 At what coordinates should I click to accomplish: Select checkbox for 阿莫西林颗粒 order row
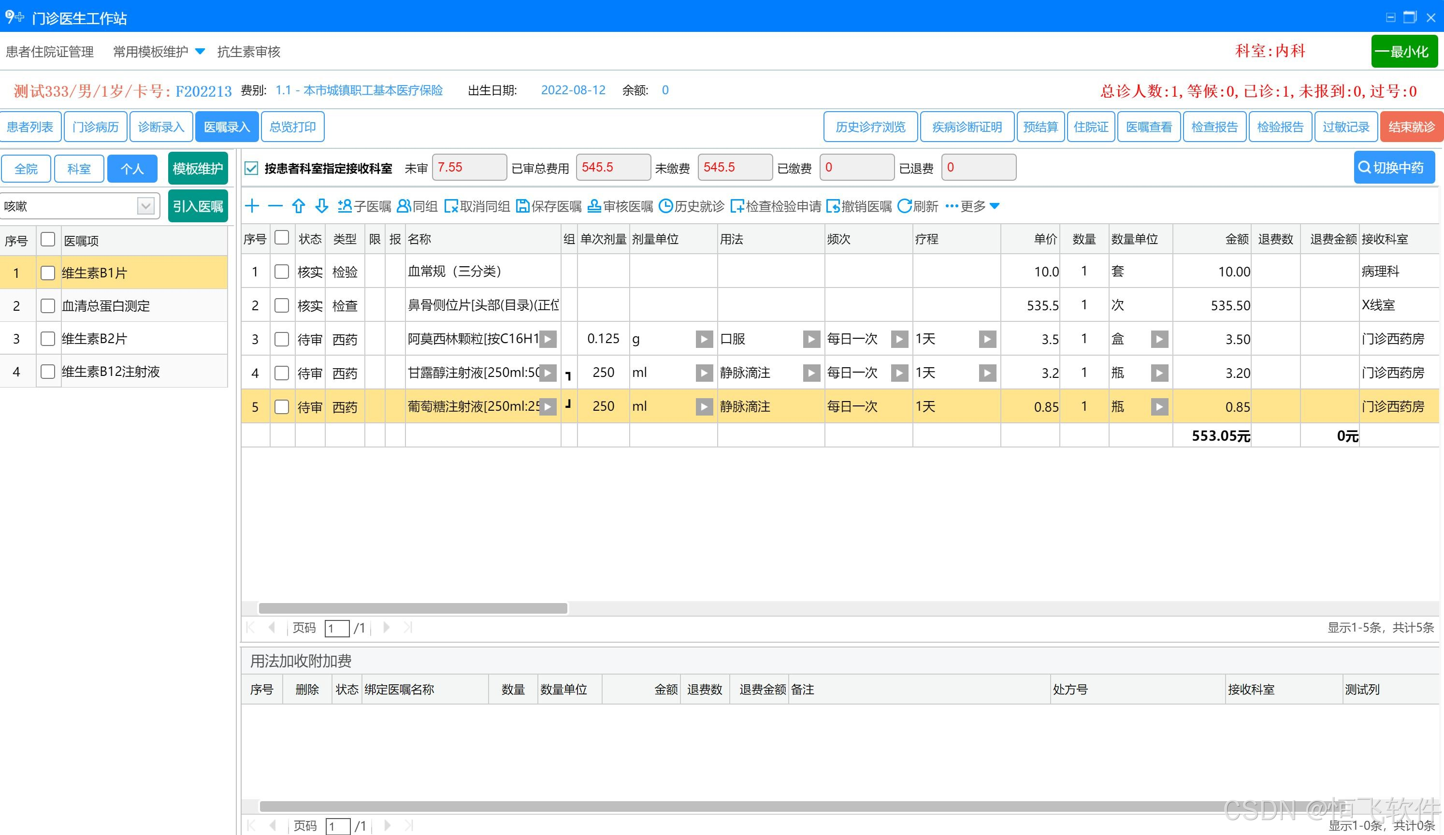281,339
